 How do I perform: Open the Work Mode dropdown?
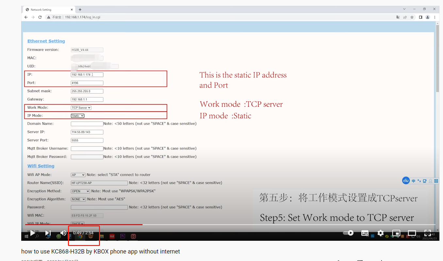pyautogui.click(x=81, y=108)
